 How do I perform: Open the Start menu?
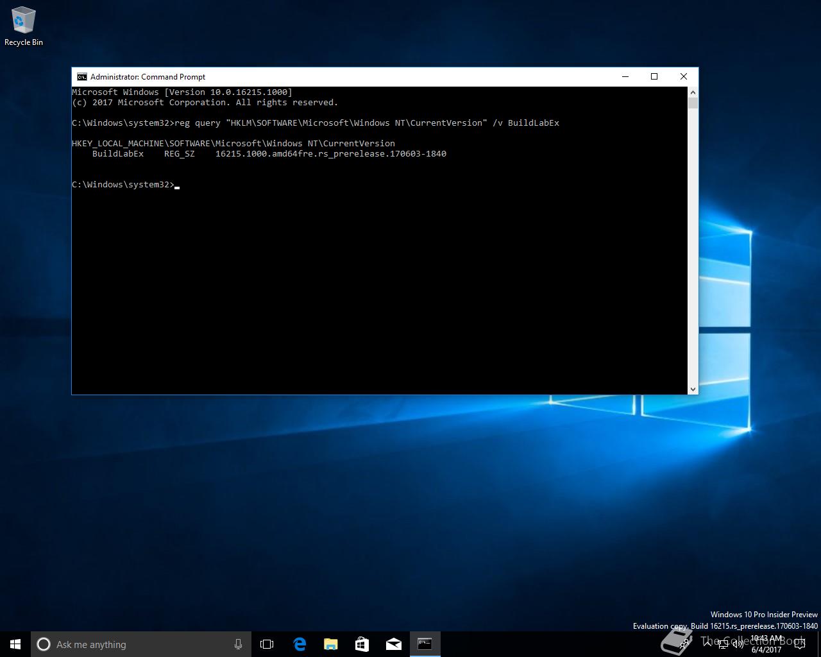tap(15, 644)
